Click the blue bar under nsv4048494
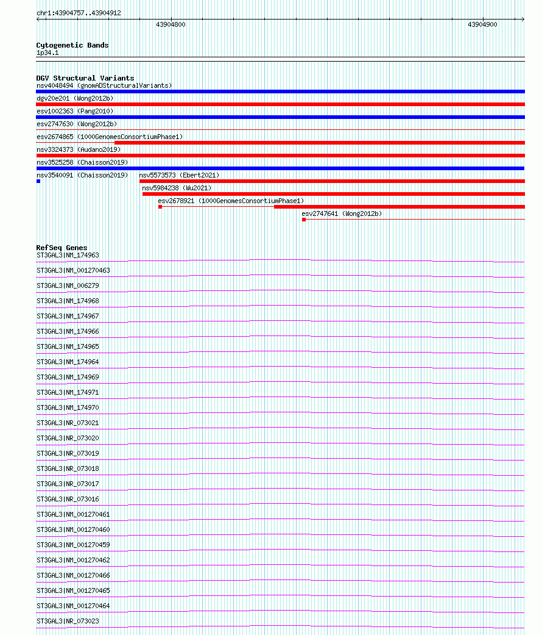The height and width of the screenshot is (635, 542). coord(281,91)
